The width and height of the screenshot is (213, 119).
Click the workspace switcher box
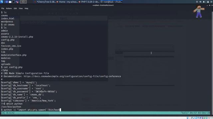tap(23, 2)
